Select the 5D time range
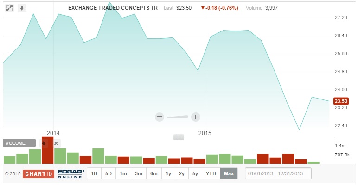Viewport: 358px width, 185px height. [x=109, y=174]
